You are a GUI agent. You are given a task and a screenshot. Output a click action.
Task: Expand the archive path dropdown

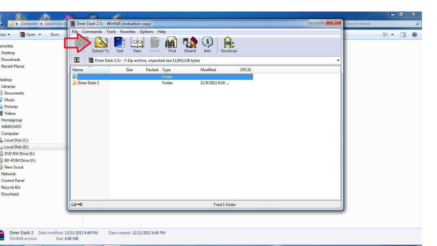pos(338,60)
